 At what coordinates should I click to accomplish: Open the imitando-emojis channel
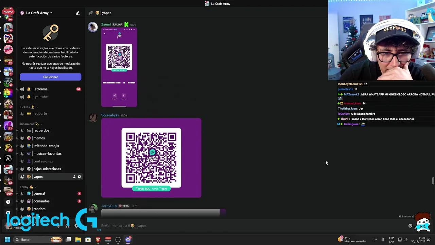coord(50,146)
